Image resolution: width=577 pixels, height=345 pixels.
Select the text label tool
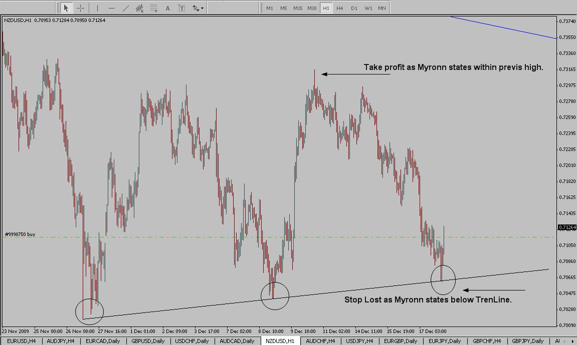point(181,8)
